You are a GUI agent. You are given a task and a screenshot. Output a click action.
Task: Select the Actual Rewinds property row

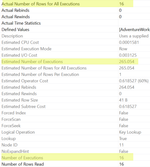pyautogui.click(x=75, y=17)
